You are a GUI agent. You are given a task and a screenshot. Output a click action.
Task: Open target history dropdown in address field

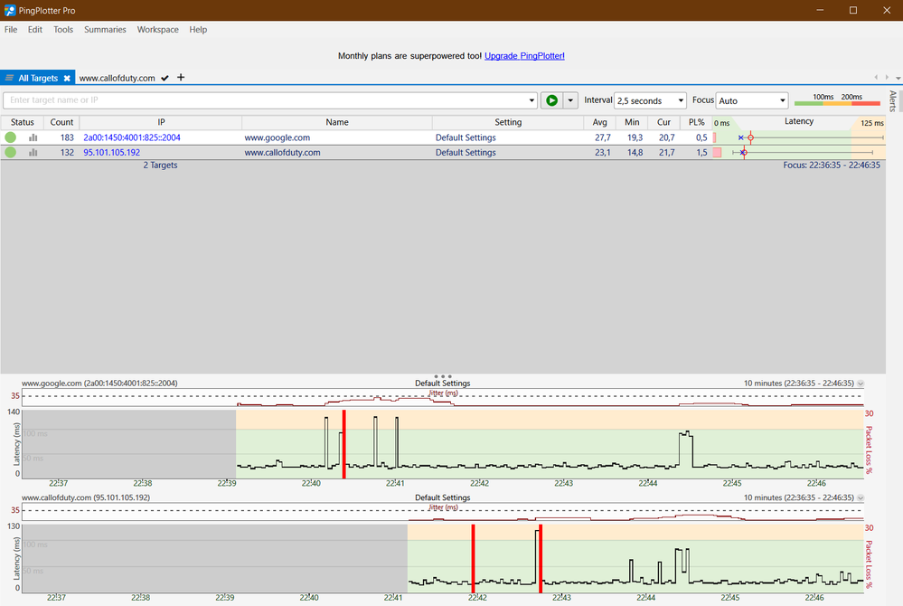click(531, 100)
